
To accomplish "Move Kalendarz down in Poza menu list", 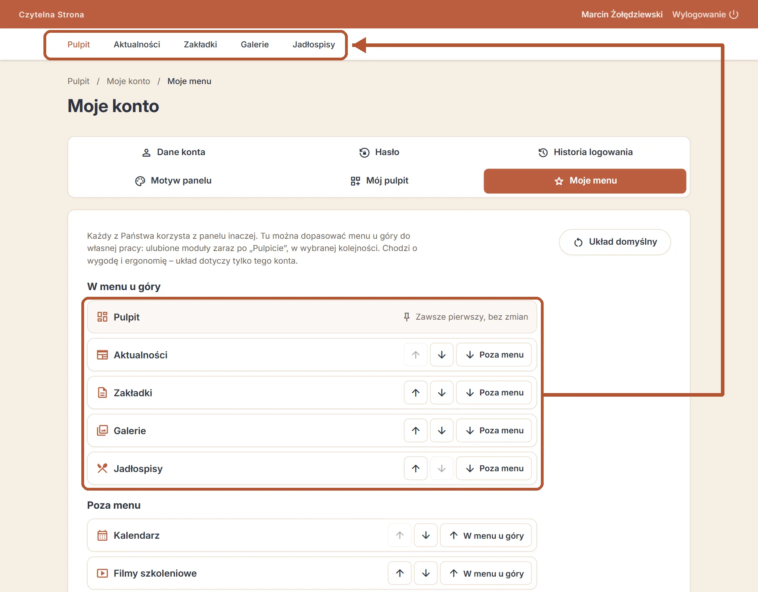I will pos(426,536).
